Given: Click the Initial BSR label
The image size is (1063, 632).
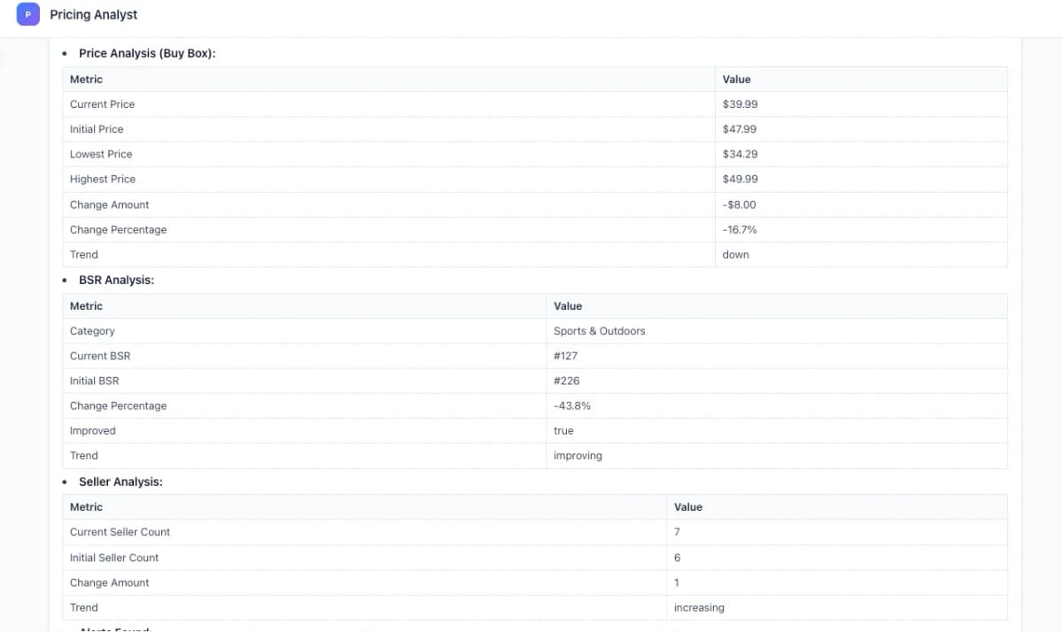Looking at the screenshot, I should point(94,381).
